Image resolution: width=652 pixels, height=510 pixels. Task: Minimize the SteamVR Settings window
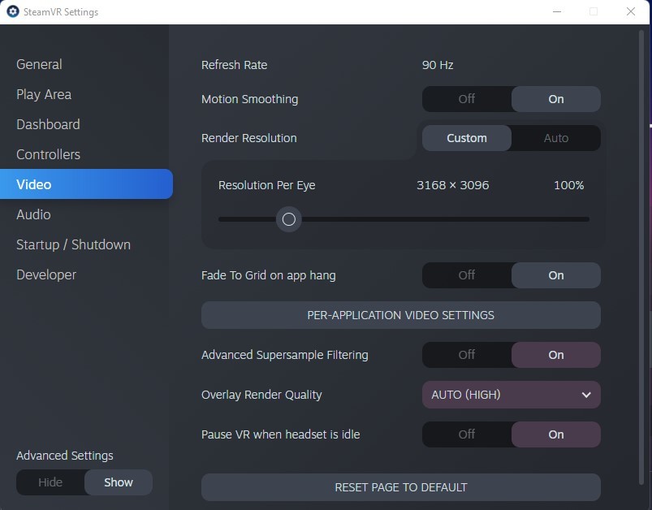pyautogui.click(x=557, y=11)
